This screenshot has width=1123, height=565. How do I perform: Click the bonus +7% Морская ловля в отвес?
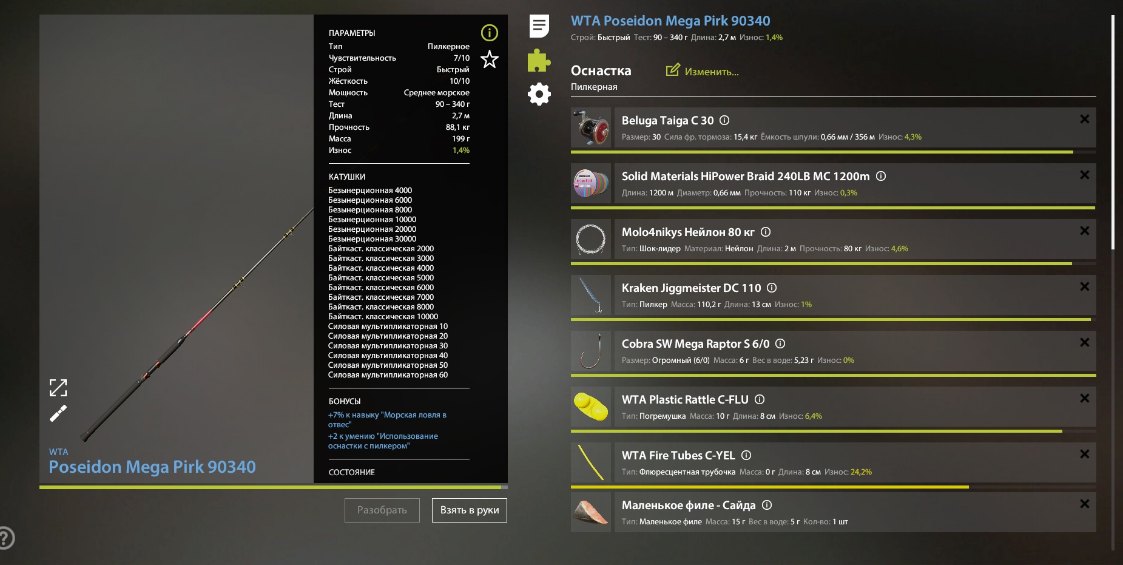tap(387, 419)
